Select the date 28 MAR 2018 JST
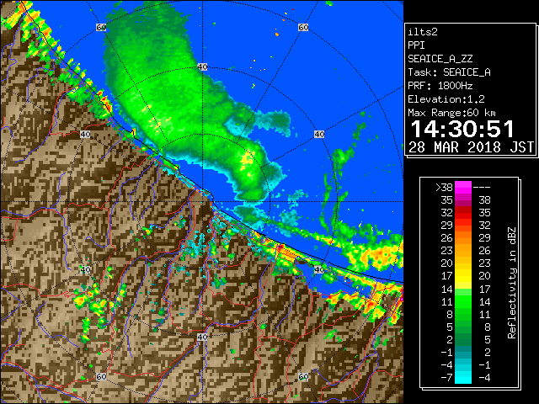539x404 pixels. pos(472,147)
